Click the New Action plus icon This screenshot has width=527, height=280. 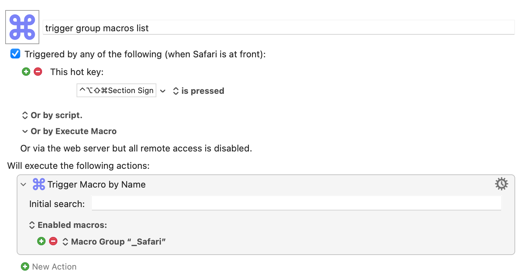click(25, 266)
